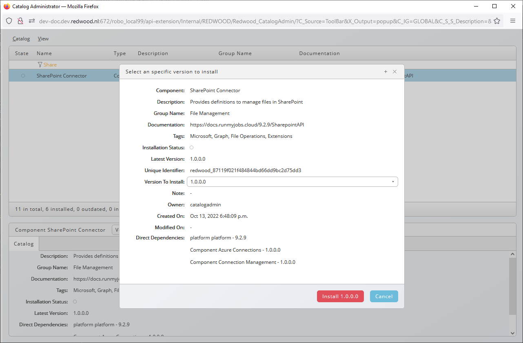Minimize the Firefox window
The height and width of the screenshot is (343, 523).
[x=476, y=6]
